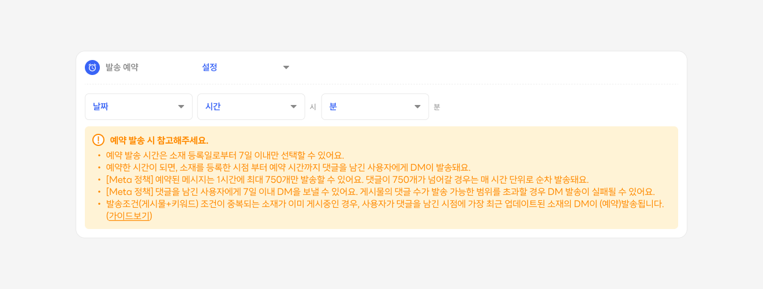Click the 시 unit label after 시간 dropdown
This screenshot has width=763, height=289.
[x=313, y=107]
